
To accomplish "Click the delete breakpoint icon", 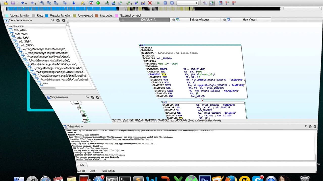I will 234,3.
